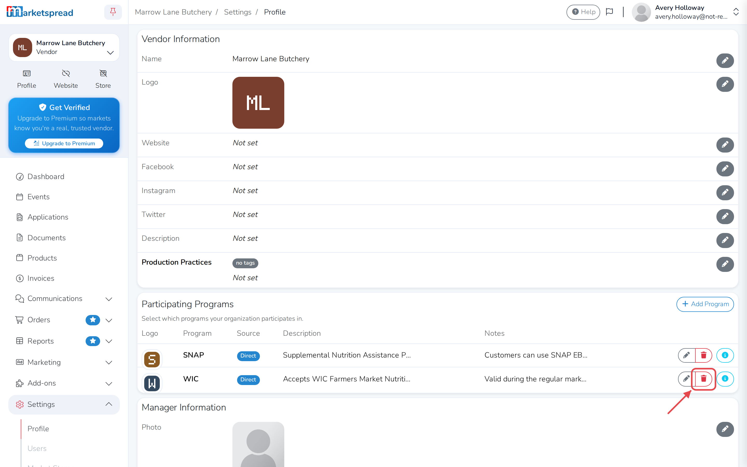The width and height of the screenshot is (747, 467).
Task: Expand the Communications menu
Action: [109, 299]
